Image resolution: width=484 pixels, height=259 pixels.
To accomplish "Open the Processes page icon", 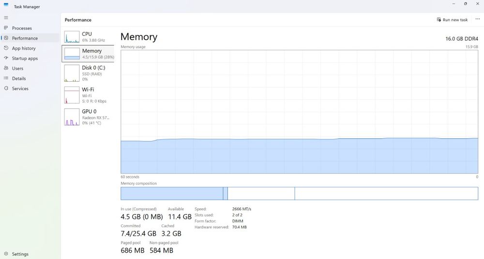I will (x=6, y=28).
